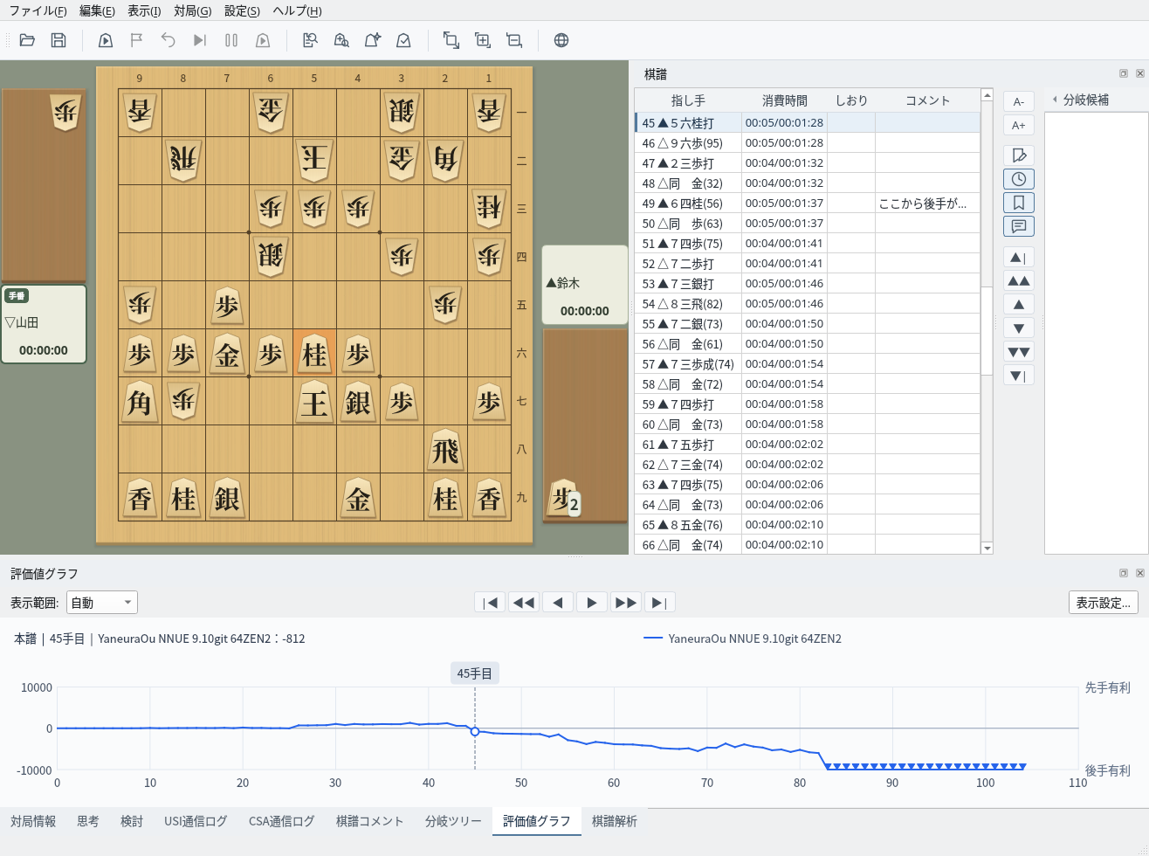Switch to the 棋譜解析 tab
Viewport: 1149px width, 856px height.
pos(615,821)
